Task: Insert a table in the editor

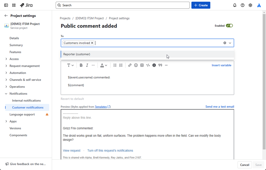Action: coord(142,65)
